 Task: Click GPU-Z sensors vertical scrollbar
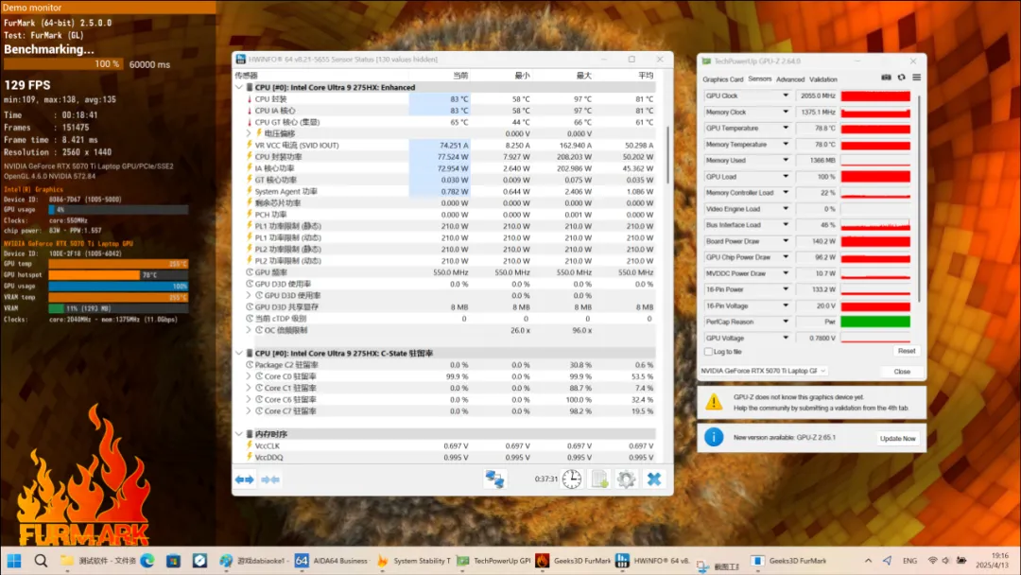920,198
